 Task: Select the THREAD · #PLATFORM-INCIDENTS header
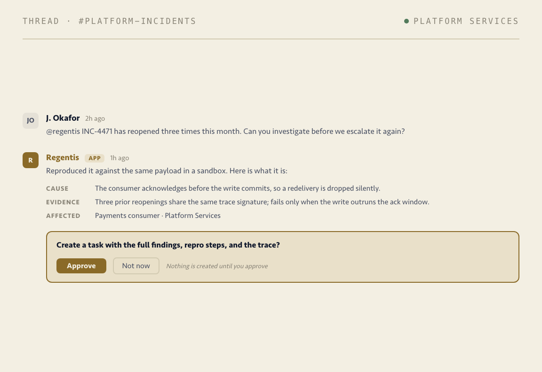tap(109, 21)
